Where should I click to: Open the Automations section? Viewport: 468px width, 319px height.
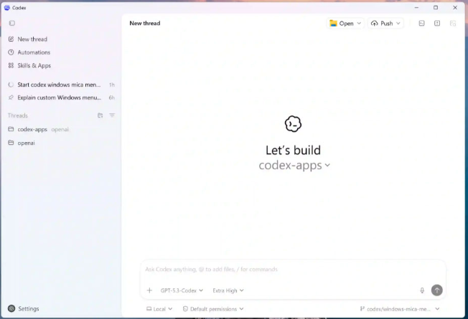(29, 52)
